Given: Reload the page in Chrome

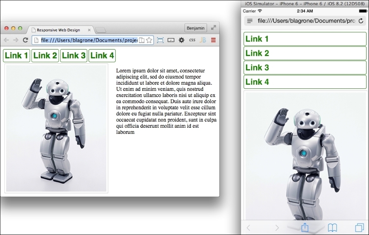Looking at the screenshot, I should tap(25, 40).
